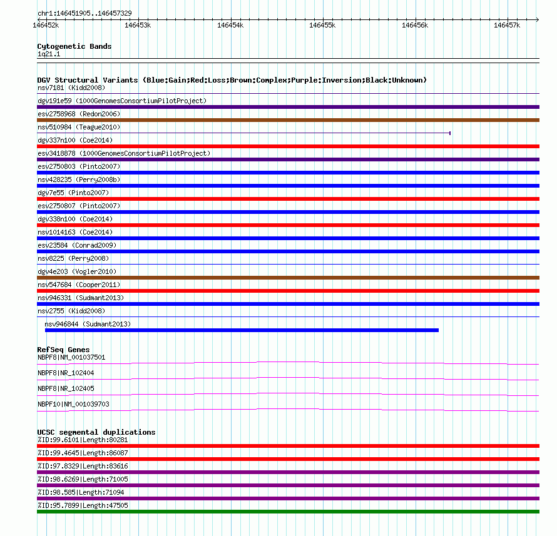Select the dgv191e59 1000Genomes variant label

(122, 101)
